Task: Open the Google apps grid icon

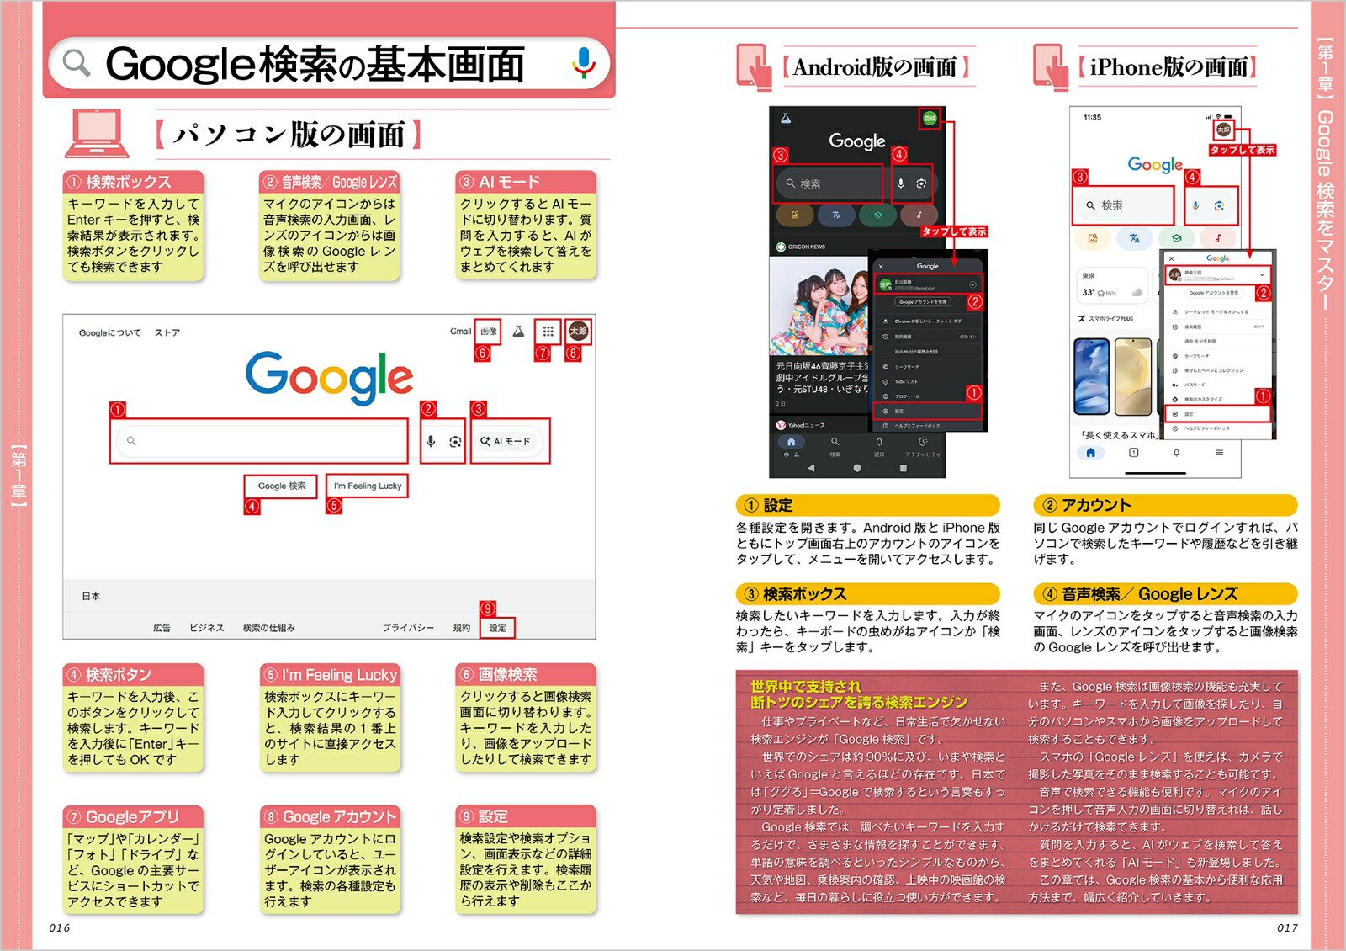Action: pos(550,332)
